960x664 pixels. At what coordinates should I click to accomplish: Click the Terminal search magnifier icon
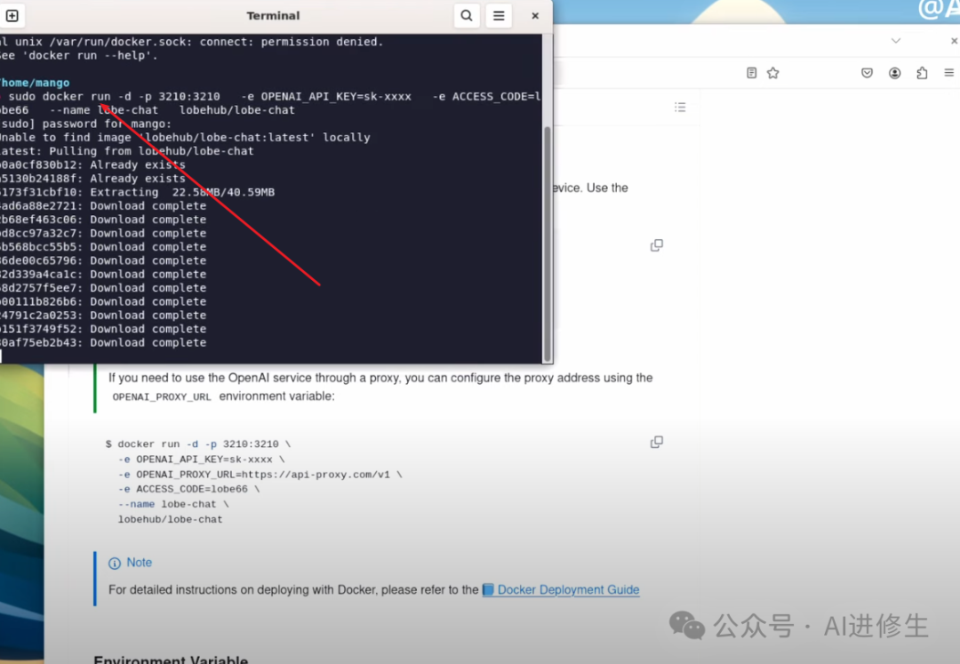pos(467,16)
